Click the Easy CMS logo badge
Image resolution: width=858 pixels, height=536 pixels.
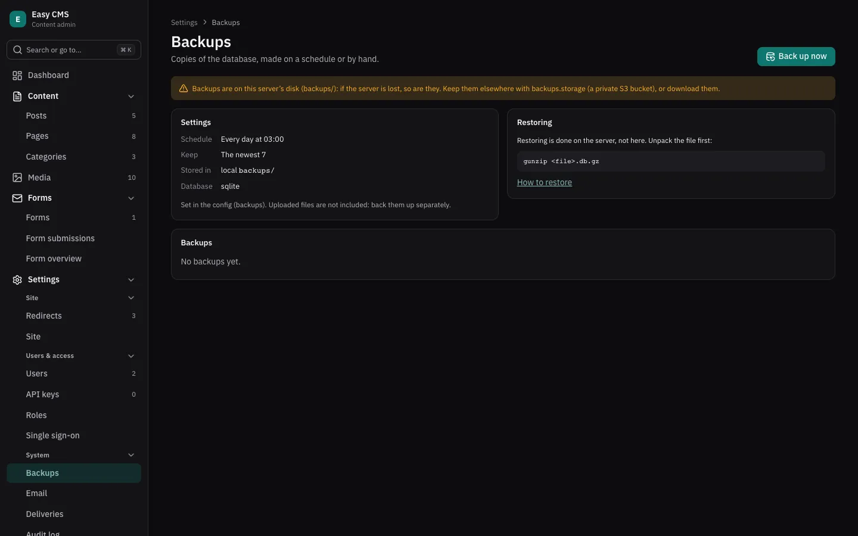pos(18,19)
